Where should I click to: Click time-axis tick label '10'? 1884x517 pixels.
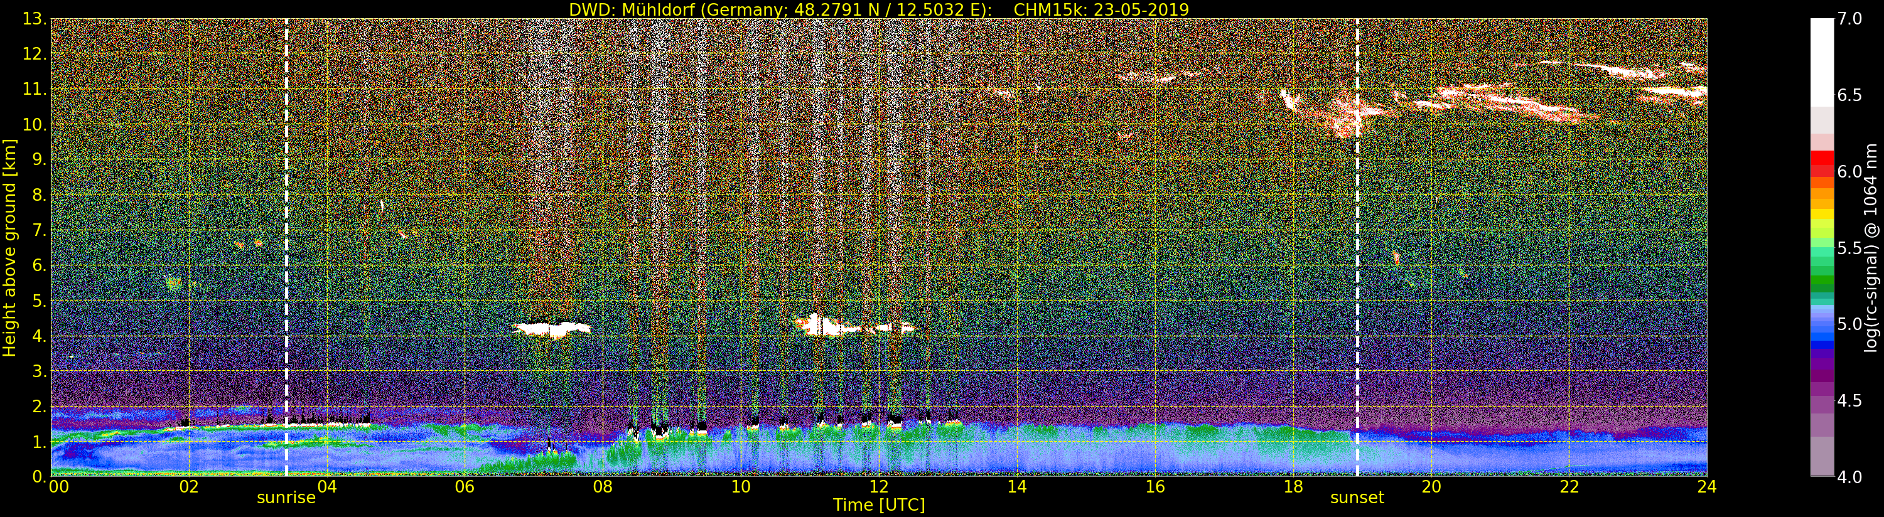(741, 486)
